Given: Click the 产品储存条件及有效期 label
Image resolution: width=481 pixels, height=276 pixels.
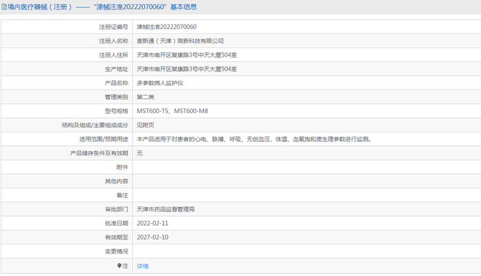Looking at the screenshot, I should pos(99,153).
